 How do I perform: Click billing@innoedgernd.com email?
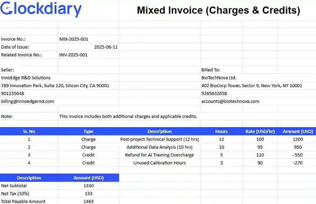[x=28, y=101]
